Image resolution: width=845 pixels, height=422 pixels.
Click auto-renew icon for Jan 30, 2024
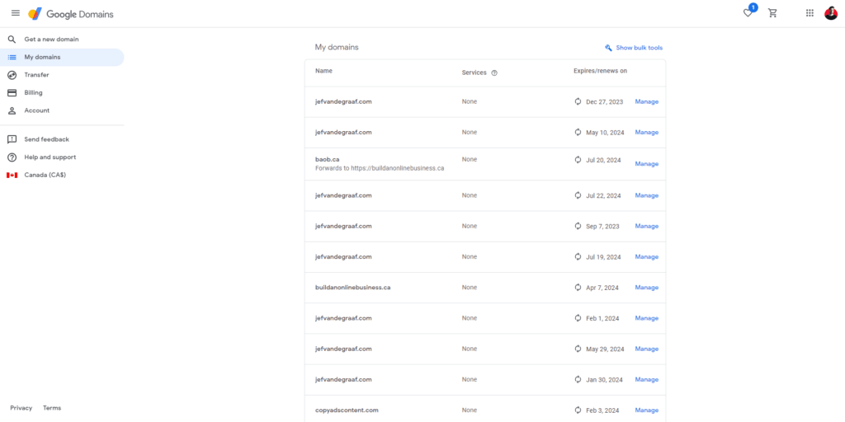pyautogui.click(x=578, y=379)
